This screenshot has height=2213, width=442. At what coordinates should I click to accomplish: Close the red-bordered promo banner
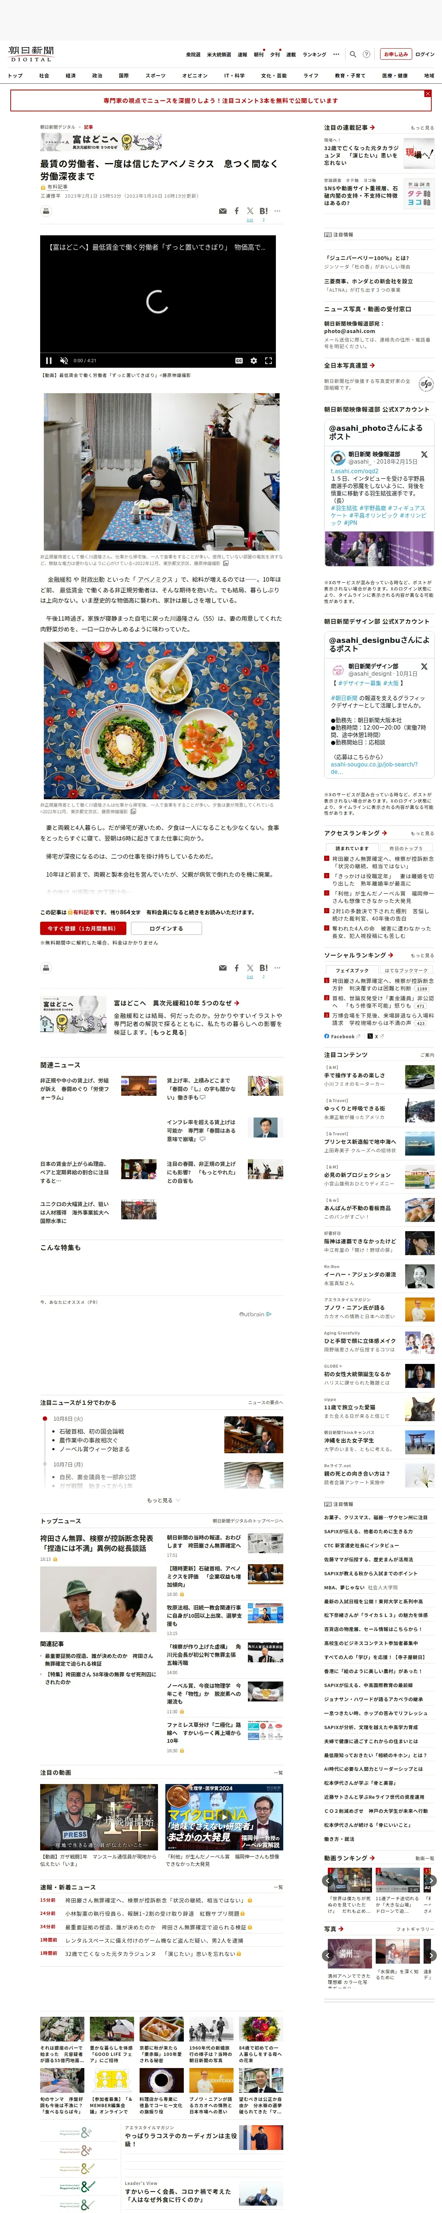[x=427, y=94]
